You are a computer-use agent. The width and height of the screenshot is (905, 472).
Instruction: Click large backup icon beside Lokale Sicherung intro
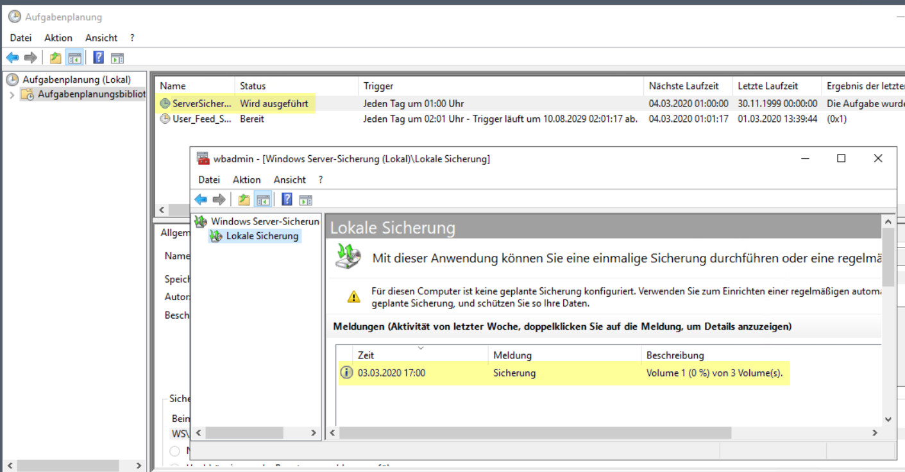(x=350, y=257)
